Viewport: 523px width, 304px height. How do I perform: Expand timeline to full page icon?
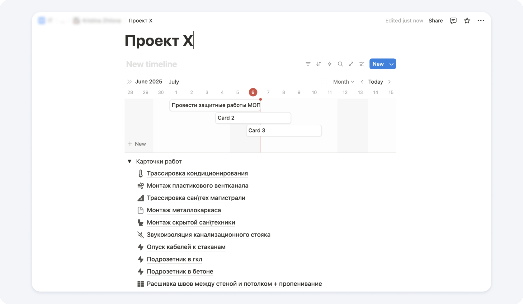click(x=351, y=64)
